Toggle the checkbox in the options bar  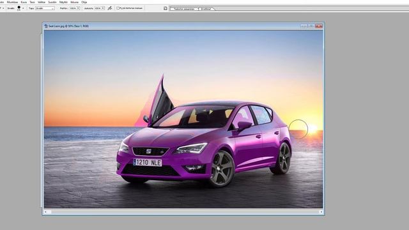click(118, 8)
